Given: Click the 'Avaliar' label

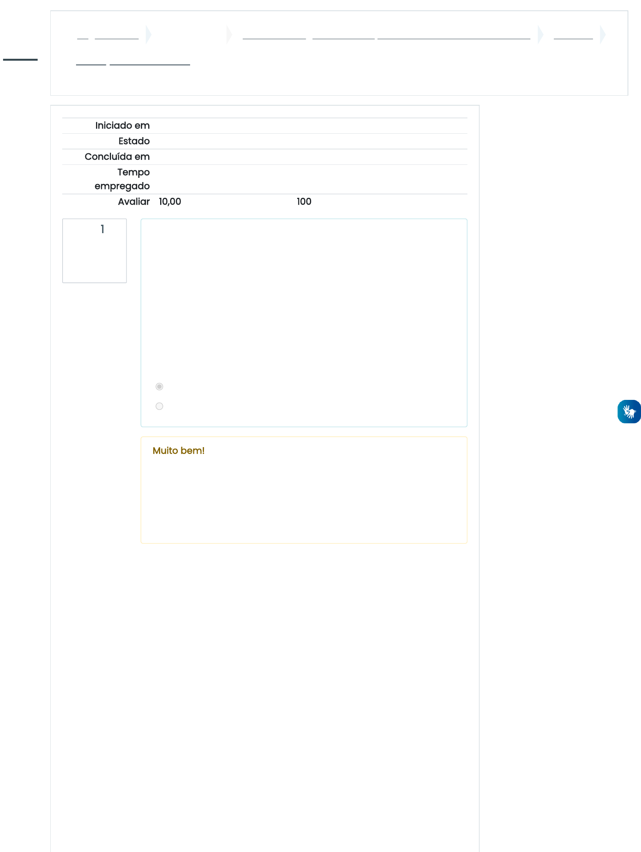Looking at the screenshot, I should click(x=134, y=201).
